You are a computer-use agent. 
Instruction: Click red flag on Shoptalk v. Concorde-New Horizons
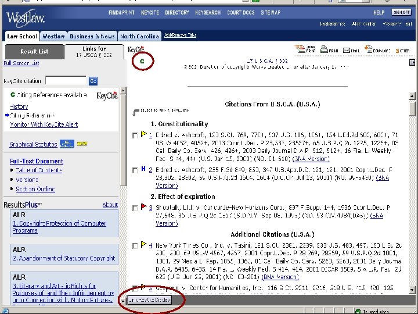(144, 206)
